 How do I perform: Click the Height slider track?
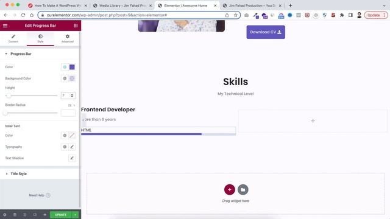(x=31, y=96)
